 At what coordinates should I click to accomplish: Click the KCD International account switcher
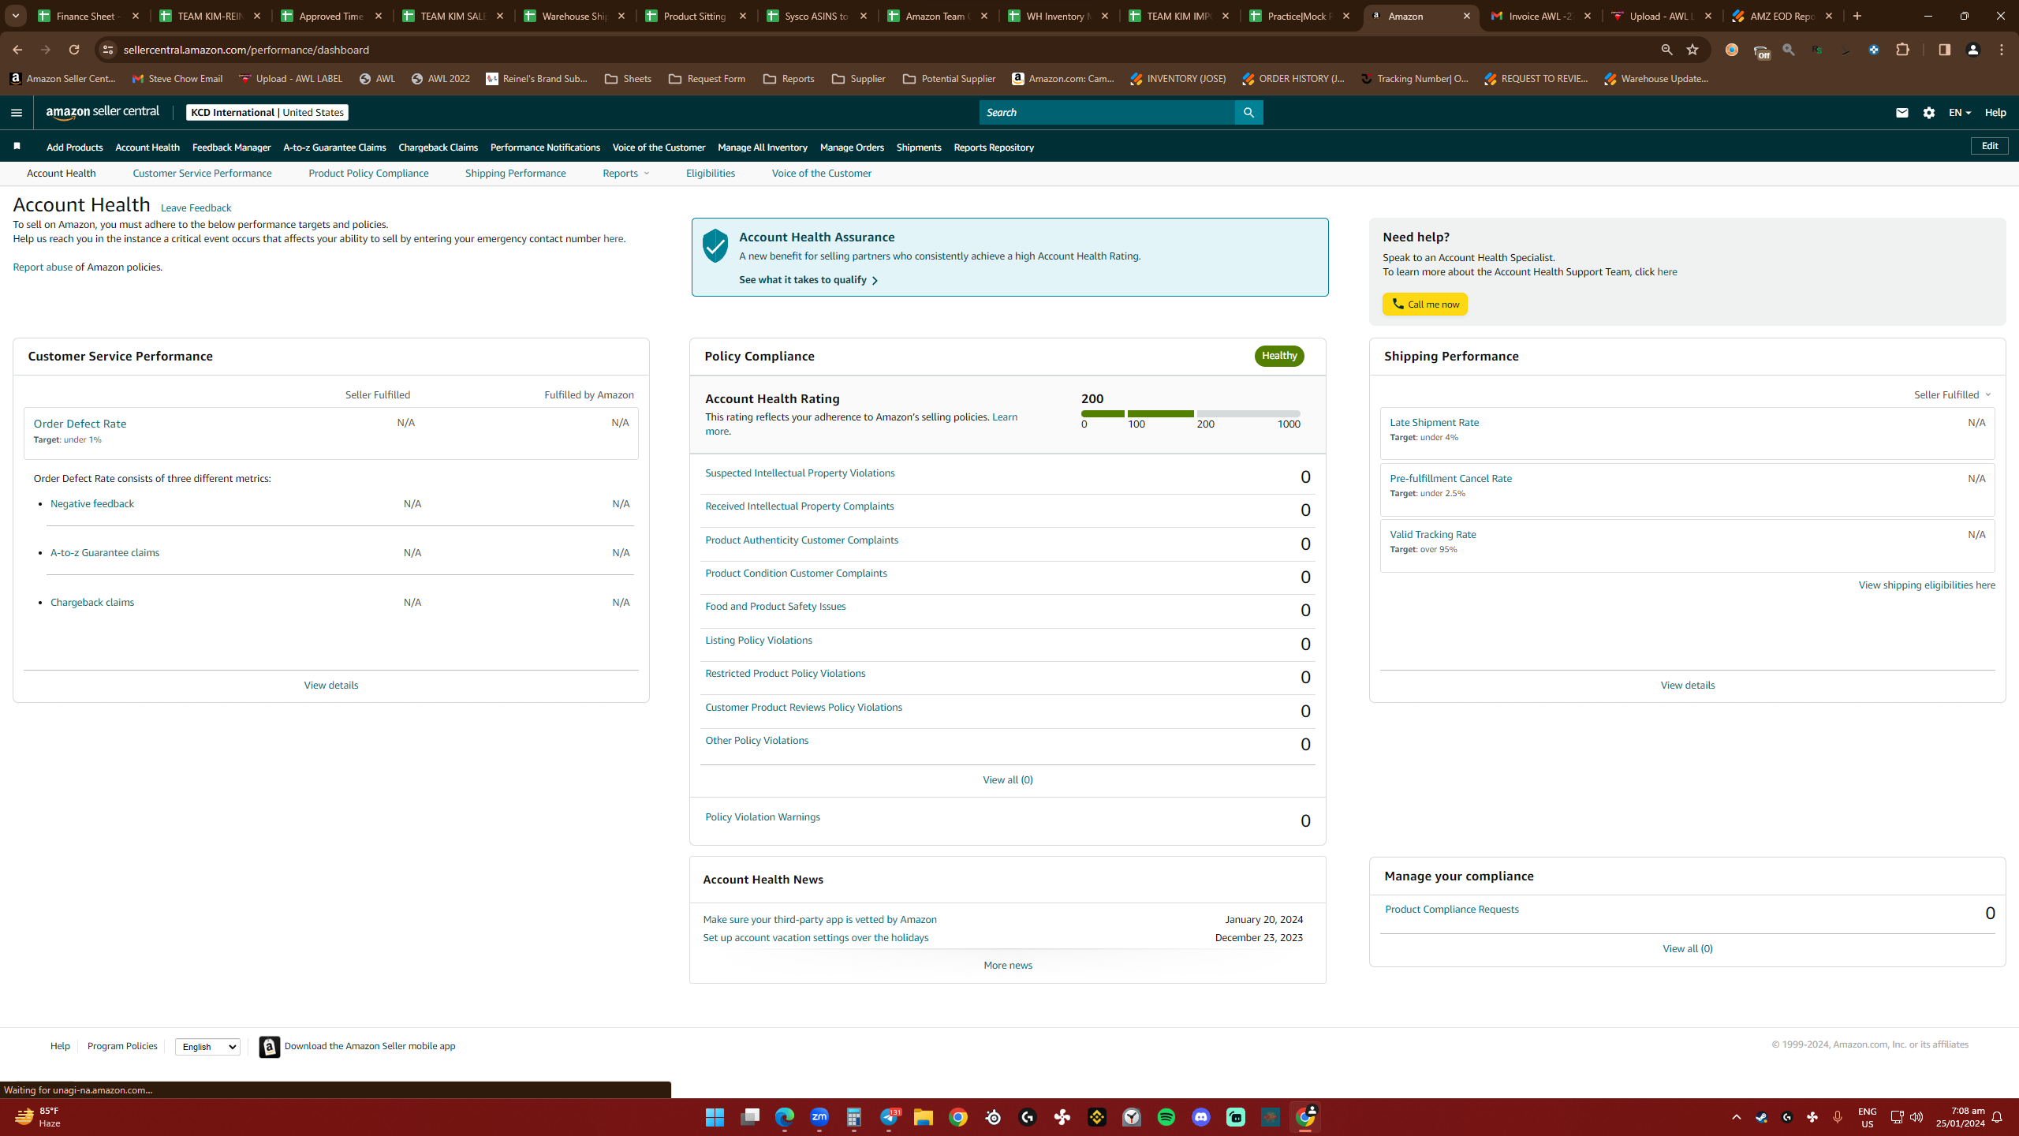coord(267,113)
